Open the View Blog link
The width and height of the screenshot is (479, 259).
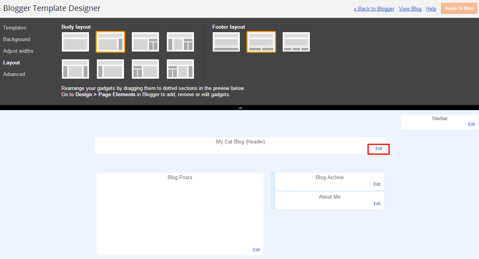click(x=410, y=9)
